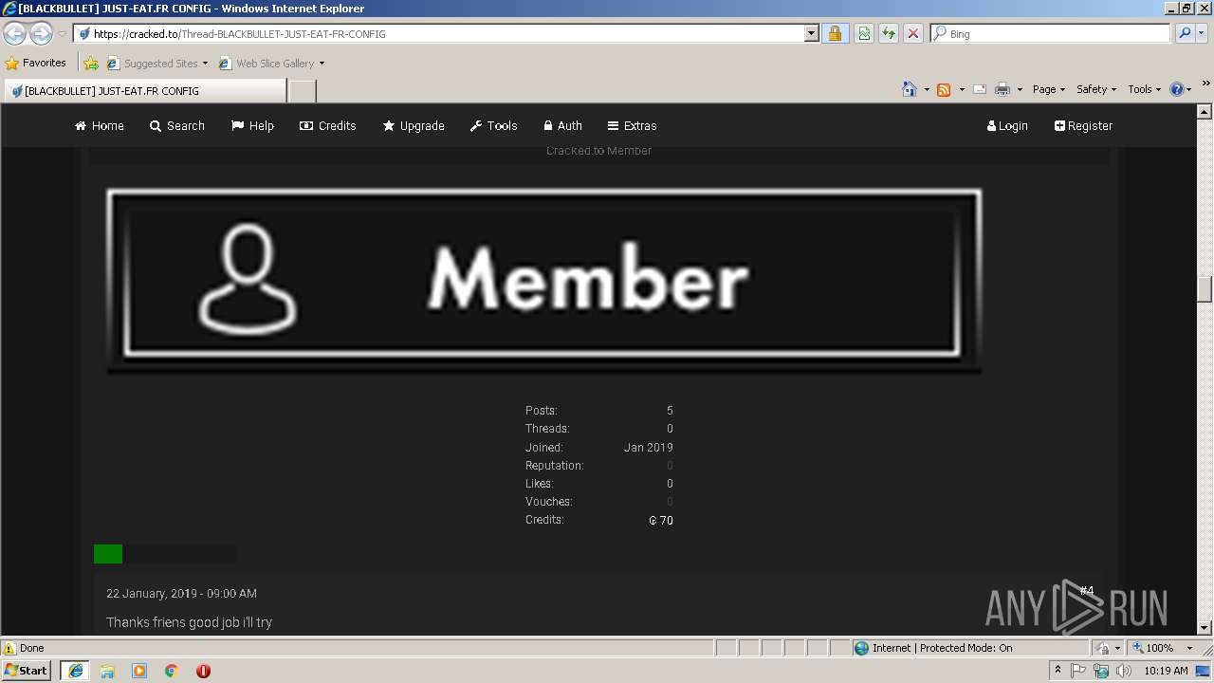Open the media player taskbar icon
Screen dimensions: 1214x683
point(139,671)
